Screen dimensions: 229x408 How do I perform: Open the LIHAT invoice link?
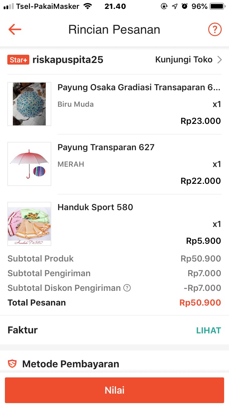pyautogui.click(x=209, y=330)
